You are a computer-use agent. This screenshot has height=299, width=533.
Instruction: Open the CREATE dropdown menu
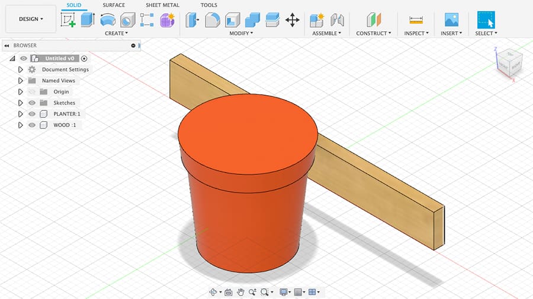(116, 33)
